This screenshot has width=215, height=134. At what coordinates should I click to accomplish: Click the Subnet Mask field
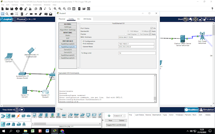136,47
